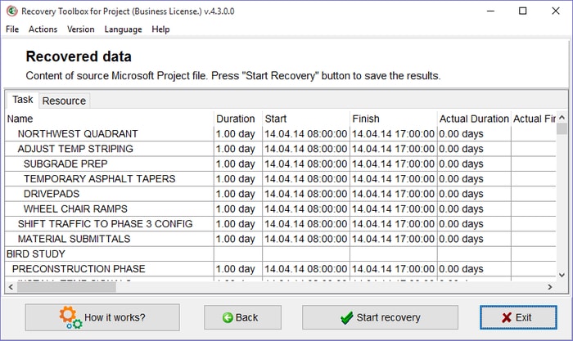The width and height of the screenshot is (573, 341).
Task: Click the red X icon on Exit
Action: (507, 317)
